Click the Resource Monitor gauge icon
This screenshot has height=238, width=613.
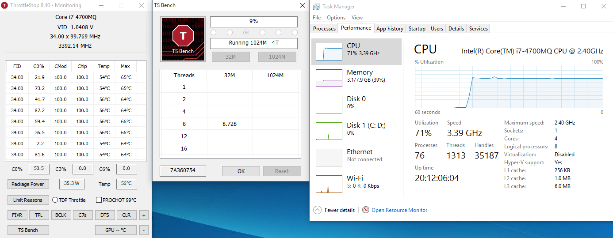tap(366, 210)
